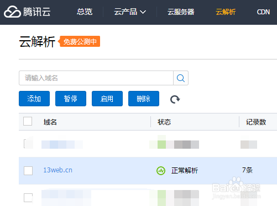The height and width of the screenshot is (206, 277).
Task: Click the 添加 button
Action: 34,99
